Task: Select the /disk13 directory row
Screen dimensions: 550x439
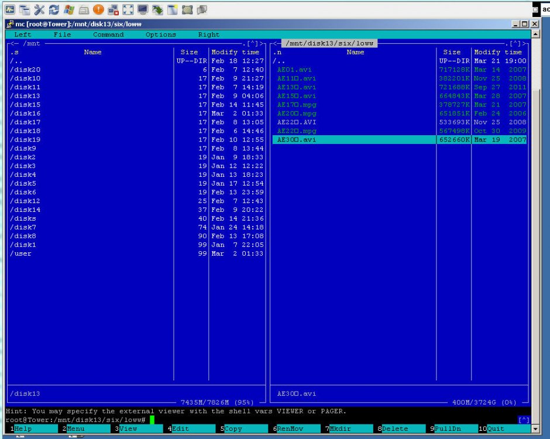Action: click(x=137, y=96)
